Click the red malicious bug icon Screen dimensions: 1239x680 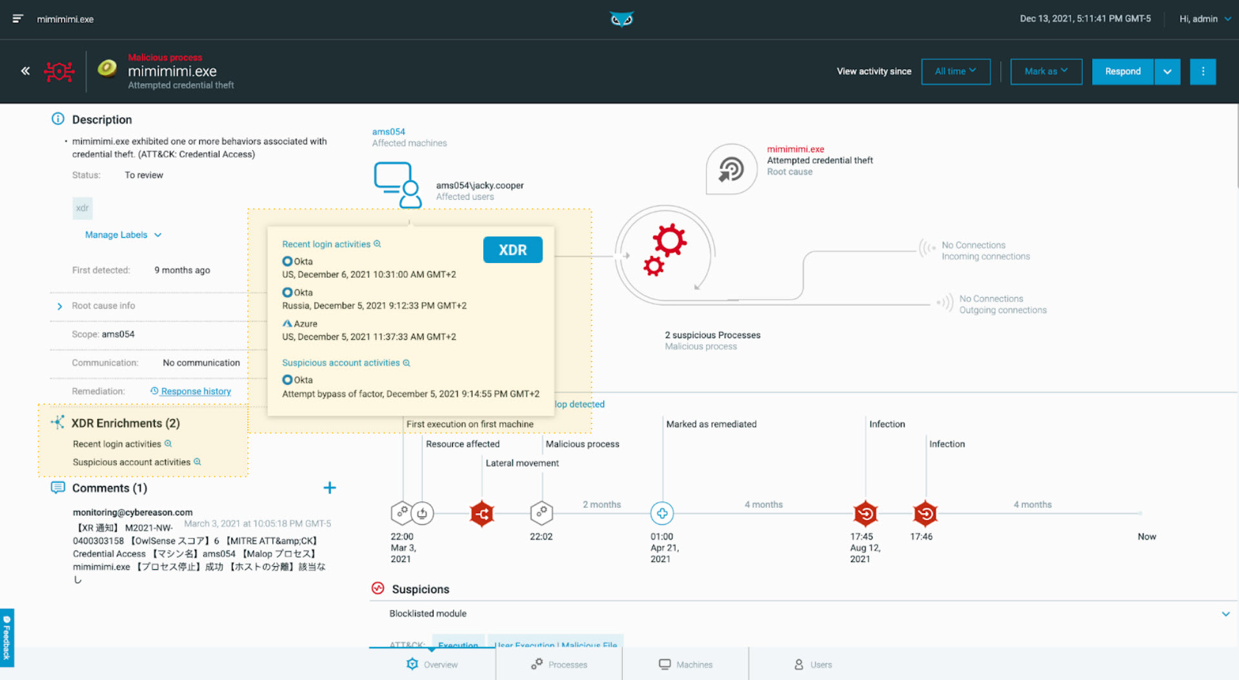tap(59, 71)
